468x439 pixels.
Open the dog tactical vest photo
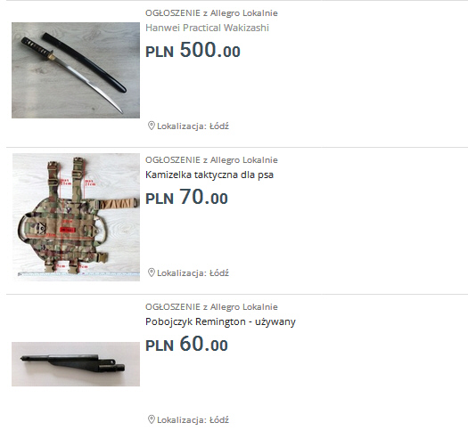(x=76, y=217)
